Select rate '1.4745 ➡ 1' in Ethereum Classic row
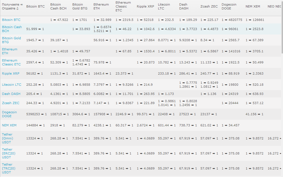The width and height of the screenshot is (283, 177). 81,64
